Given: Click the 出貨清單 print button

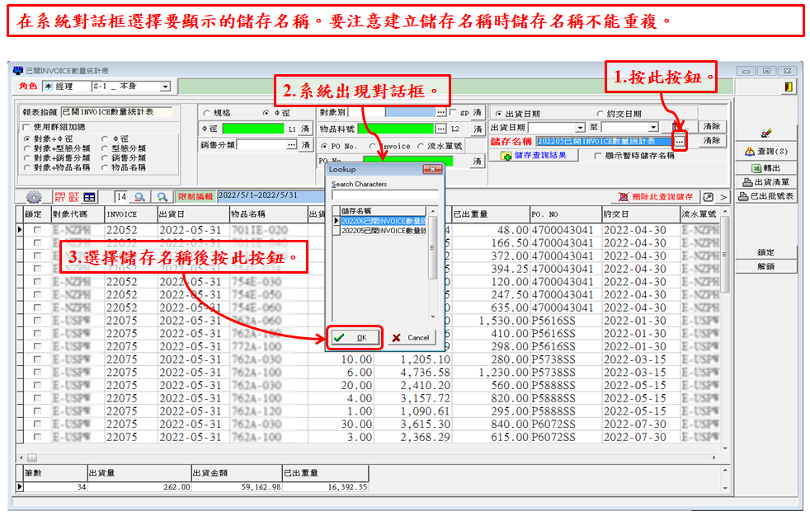Looking at the screenshot, I should (x=765, y=182).
